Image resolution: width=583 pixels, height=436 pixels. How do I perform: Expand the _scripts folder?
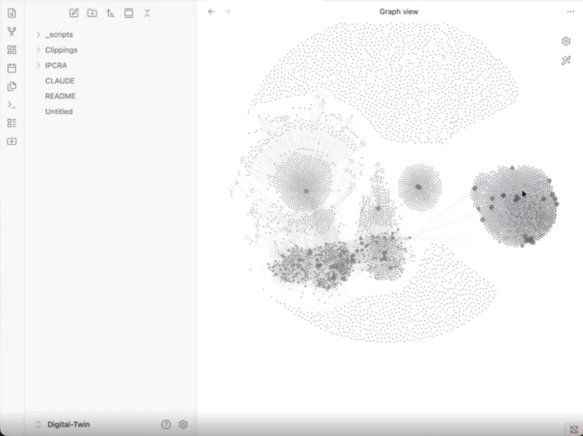click(x=37, y=35)
